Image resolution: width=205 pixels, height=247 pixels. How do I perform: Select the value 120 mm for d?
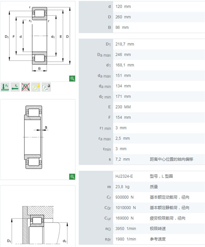[123, 7]
